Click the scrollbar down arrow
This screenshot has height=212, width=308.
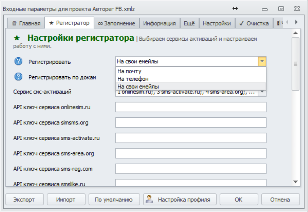[x=296, y=182]
